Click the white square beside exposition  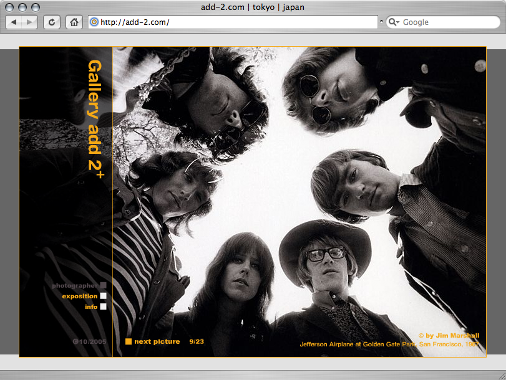(104, 296)
